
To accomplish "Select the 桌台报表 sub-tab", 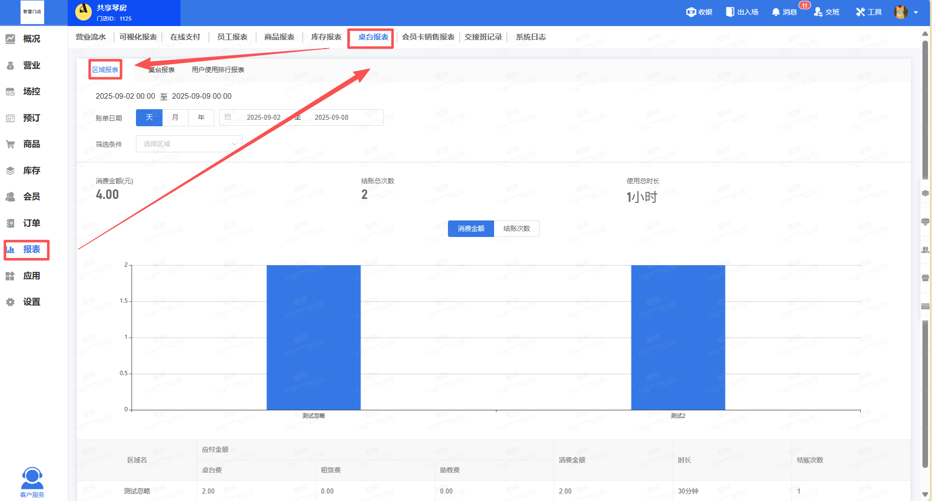I will pyautogui.click(x=162, y=70).
